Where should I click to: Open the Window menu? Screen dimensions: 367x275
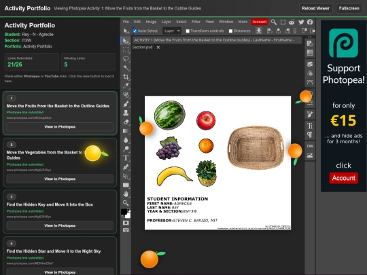(x=226, y=22)
